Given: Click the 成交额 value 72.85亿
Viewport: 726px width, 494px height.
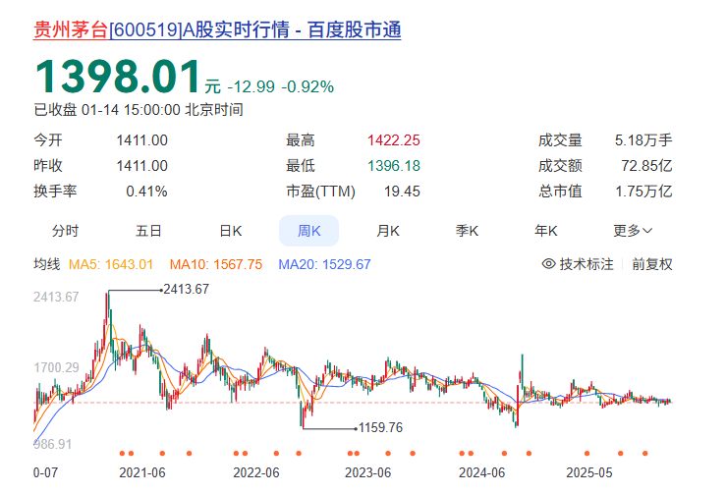Looking at the screenshot, I should point(646,166).
